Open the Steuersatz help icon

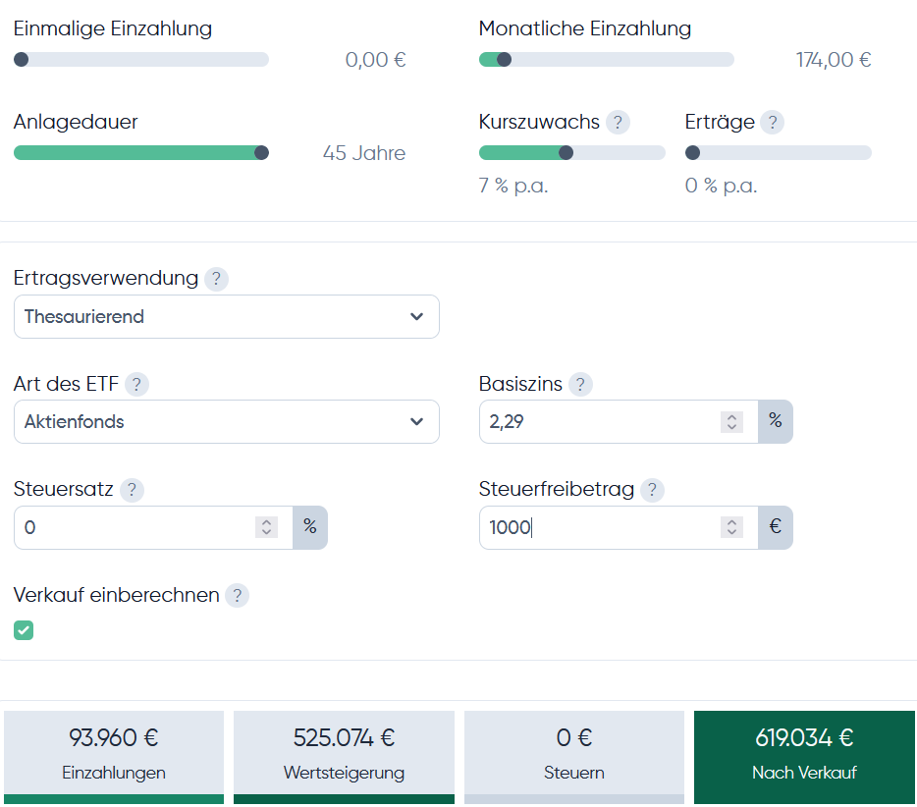point(132,489)
